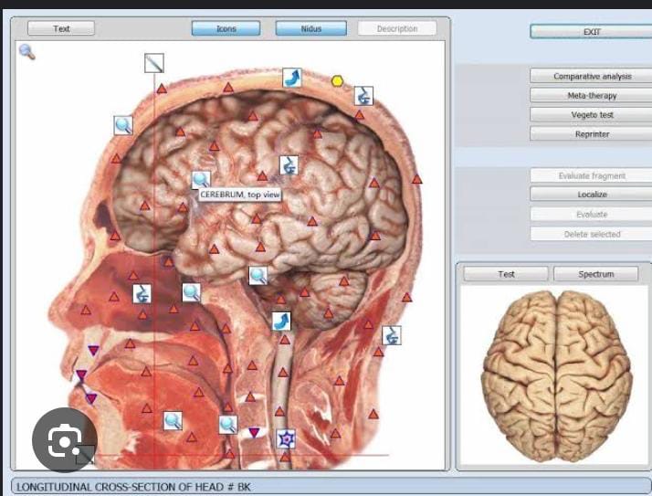Click the blue arrow icon on the brainstem
The width and height of the screenshot is (652, 496).
[x=281, y=321]
